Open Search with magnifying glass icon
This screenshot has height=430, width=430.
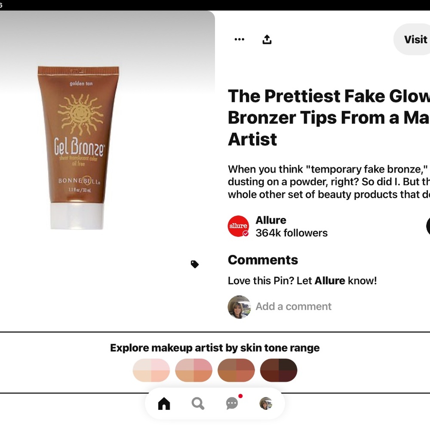click(198, 404)
